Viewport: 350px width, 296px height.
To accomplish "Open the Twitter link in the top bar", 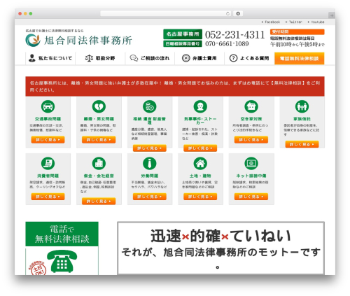I will point(295,22).
